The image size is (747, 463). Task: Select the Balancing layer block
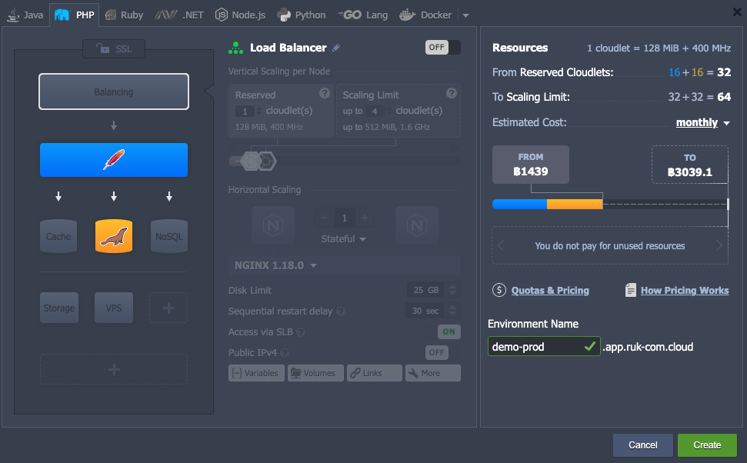tap(114, 92)
